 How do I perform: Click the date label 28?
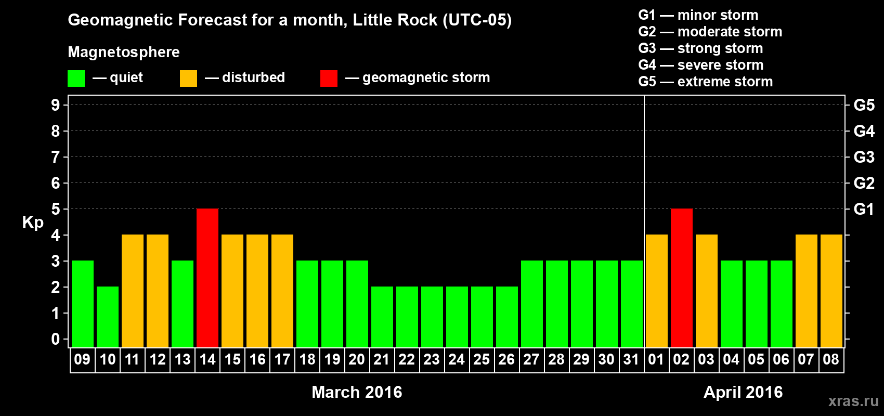556,360
